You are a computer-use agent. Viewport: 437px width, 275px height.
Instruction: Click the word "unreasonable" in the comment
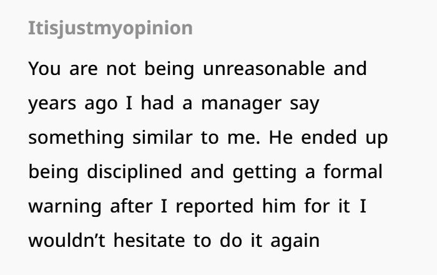[x=264, y=69]
